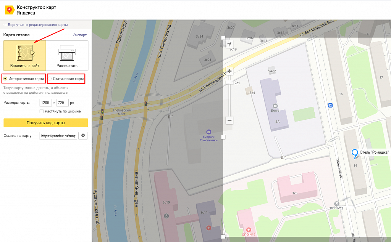
Task: Click the blue marker of Отель "Ромашка"
Action: 355,153
